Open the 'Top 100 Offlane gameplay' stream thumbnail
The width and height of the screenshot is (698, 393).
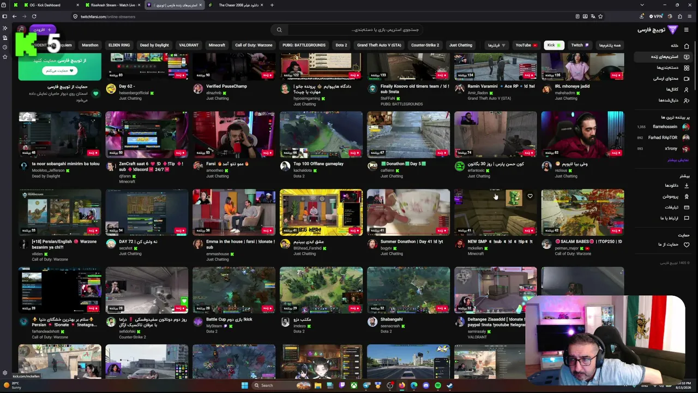pyautogui.click(x=321, y=135)
